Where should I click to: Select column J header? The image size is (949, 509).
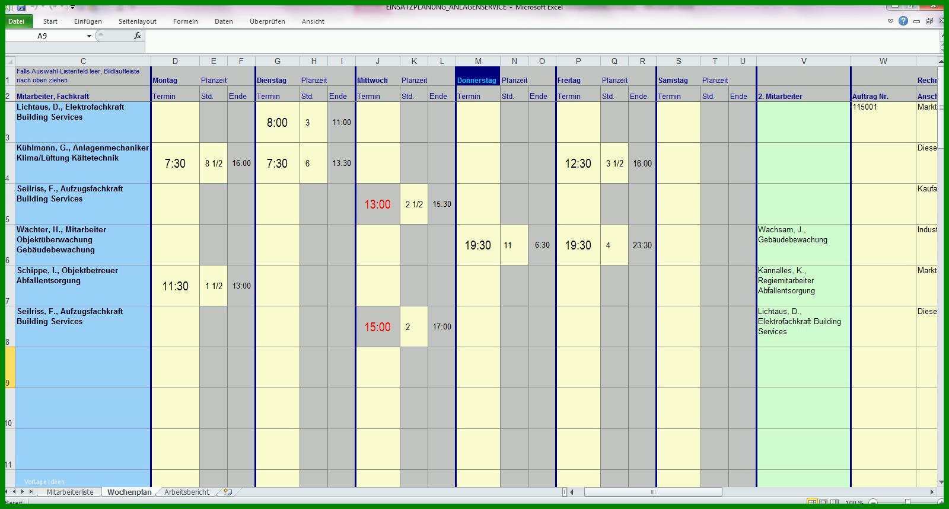[377, 61]
